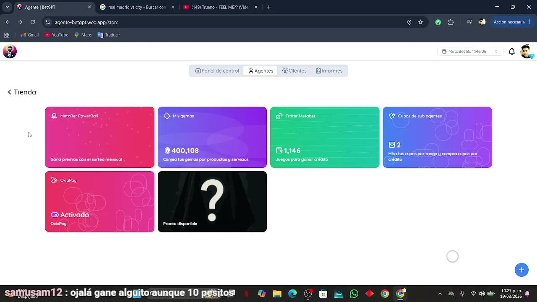Open the Chrome apps grid icon
Image resolution: width=537 pixels, height=302 pixels.
coord(7,35)
